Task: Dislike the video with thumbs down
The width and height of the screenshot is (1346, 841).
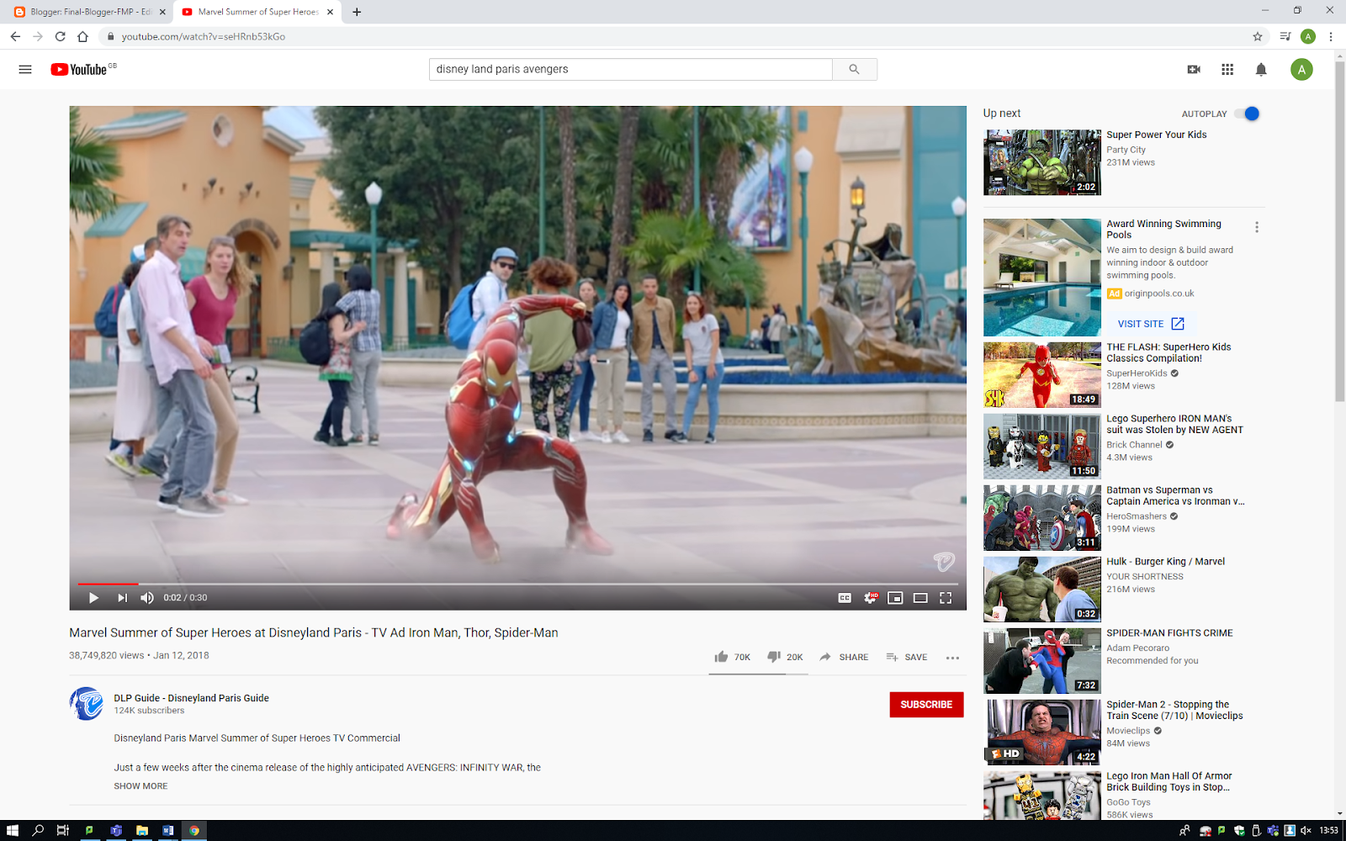Action: point(785,657)
